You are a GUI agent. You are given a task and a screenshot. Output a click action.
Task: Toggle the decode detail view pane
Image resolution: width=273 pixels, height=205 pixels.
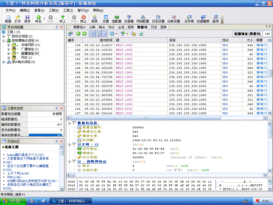click(98, 34)
